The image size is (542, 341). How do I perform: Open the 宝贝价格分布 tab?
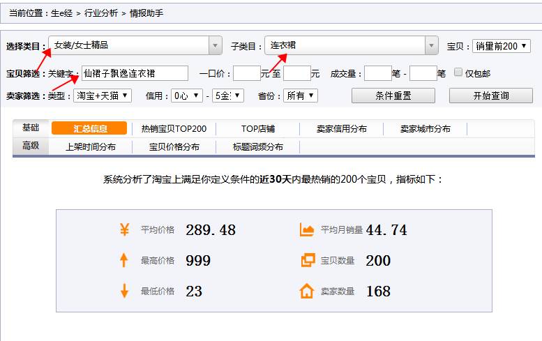tap(174, 147)
